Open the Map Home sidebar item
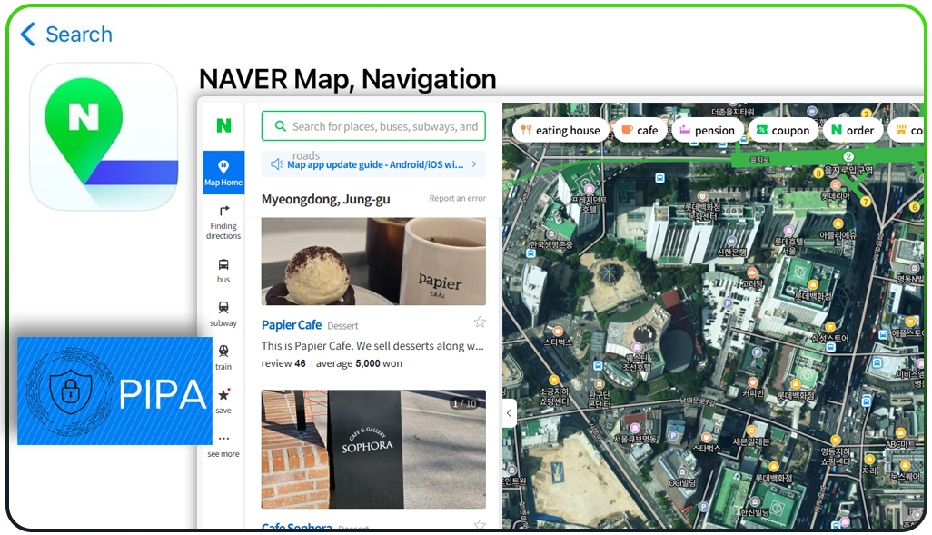 coord(223,173)
